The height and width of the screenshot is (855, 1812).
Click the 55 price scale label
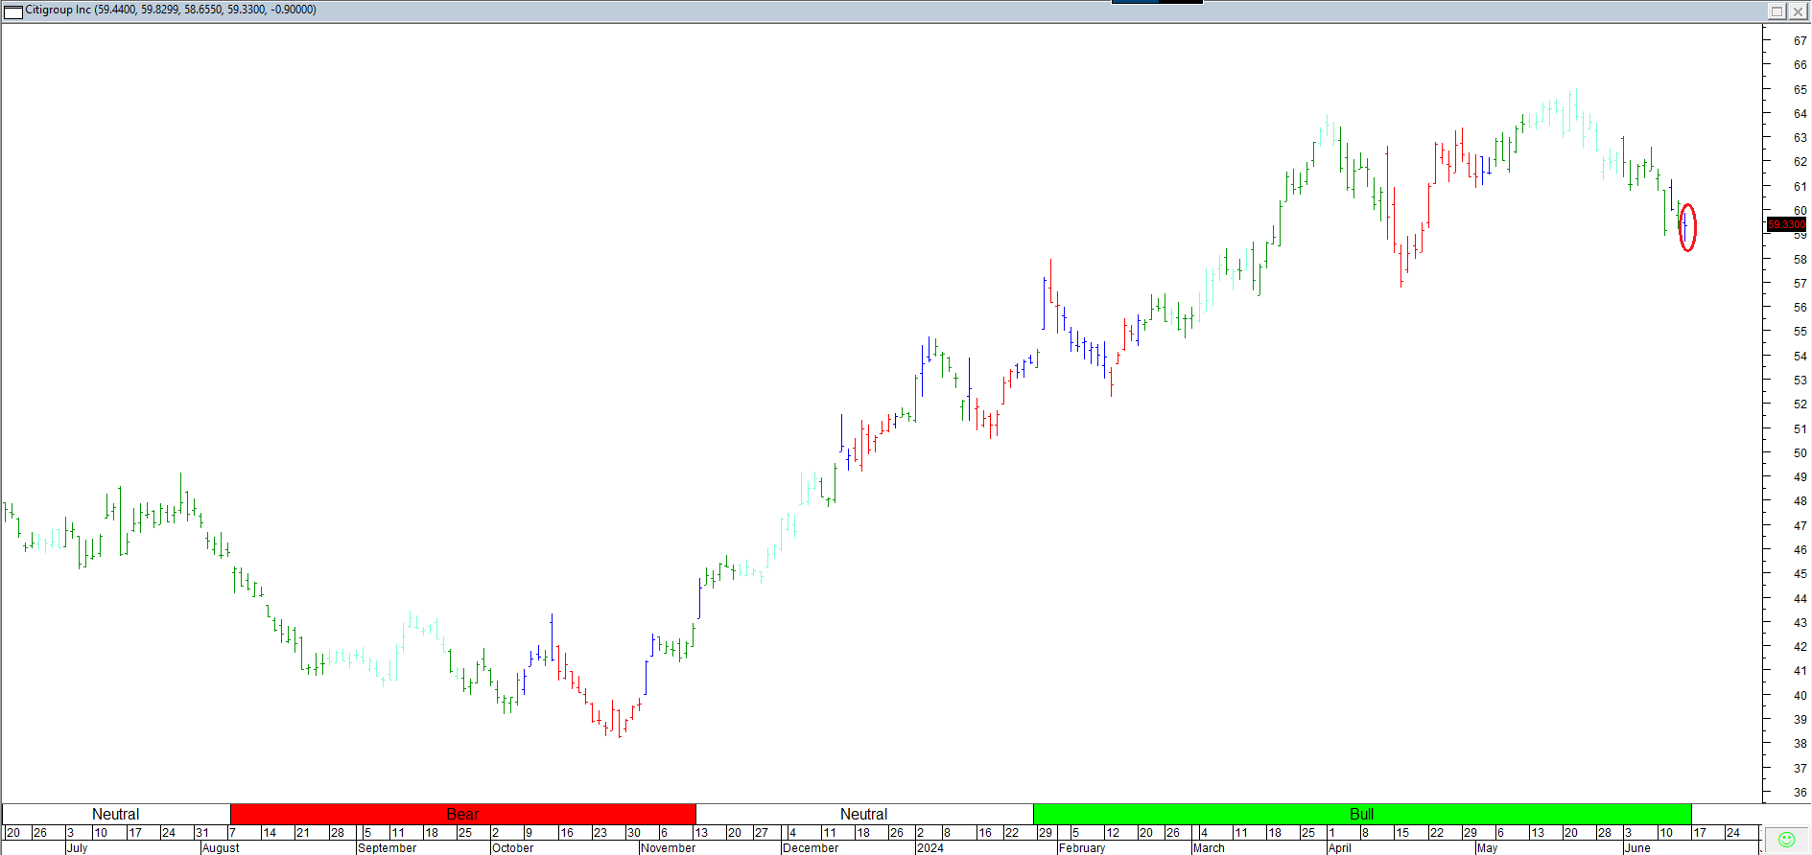point(1800,332)
